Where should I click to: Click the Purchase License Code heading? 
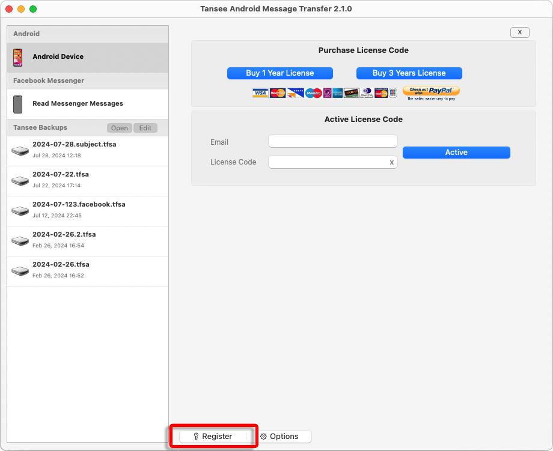click(363, 50)
